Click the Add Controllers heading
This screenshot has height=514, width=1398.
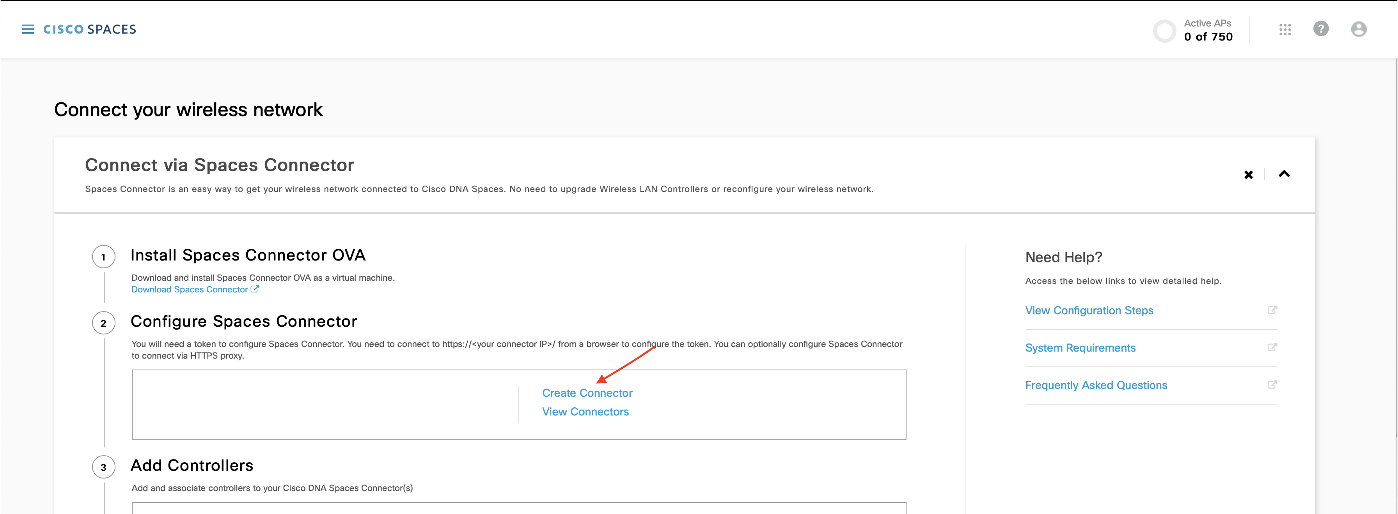[192, 465]
